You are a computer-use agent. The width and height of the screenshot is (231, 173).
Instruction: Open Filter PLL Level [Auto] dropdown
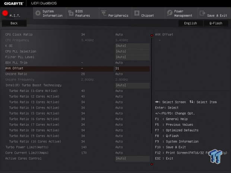pos(133,57)
